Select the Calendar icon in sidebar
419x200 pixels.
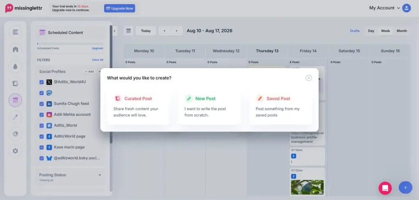coord(15,100)
